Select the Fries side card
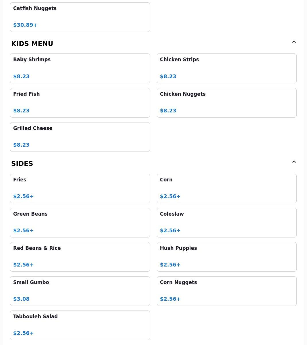The height and width of the screenshot is (345, 307). (80, 188)
